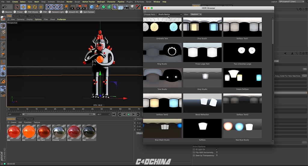Screen dimensions: 308x166
Task: Select the Live Selection arrow tool
Action: tap(17, 7)
